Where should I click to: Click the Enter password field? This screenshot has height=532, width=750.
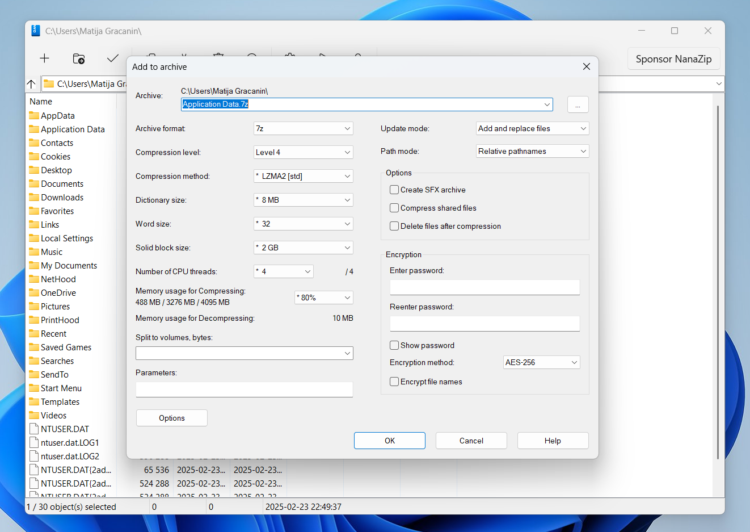pos(485,287)
